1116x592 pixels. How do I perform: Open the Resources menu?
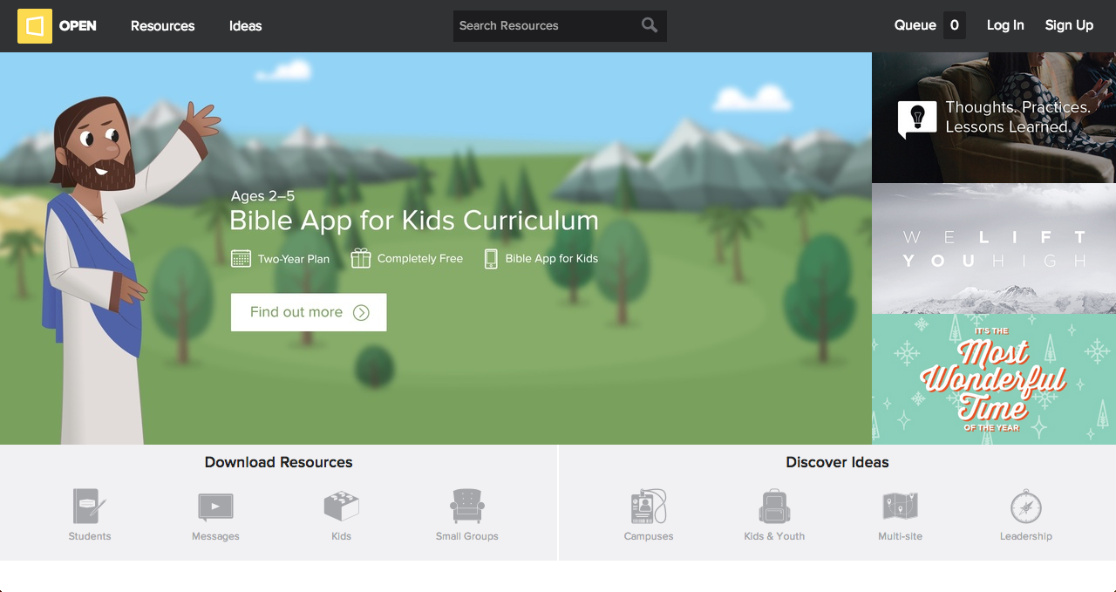click(x=163, y=26)
